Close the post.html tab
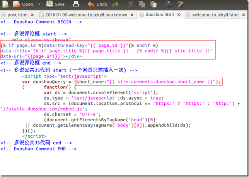Image resolution: width=249 pixels, height=177 pixels. pyautogui.click(x=32, y=15)
